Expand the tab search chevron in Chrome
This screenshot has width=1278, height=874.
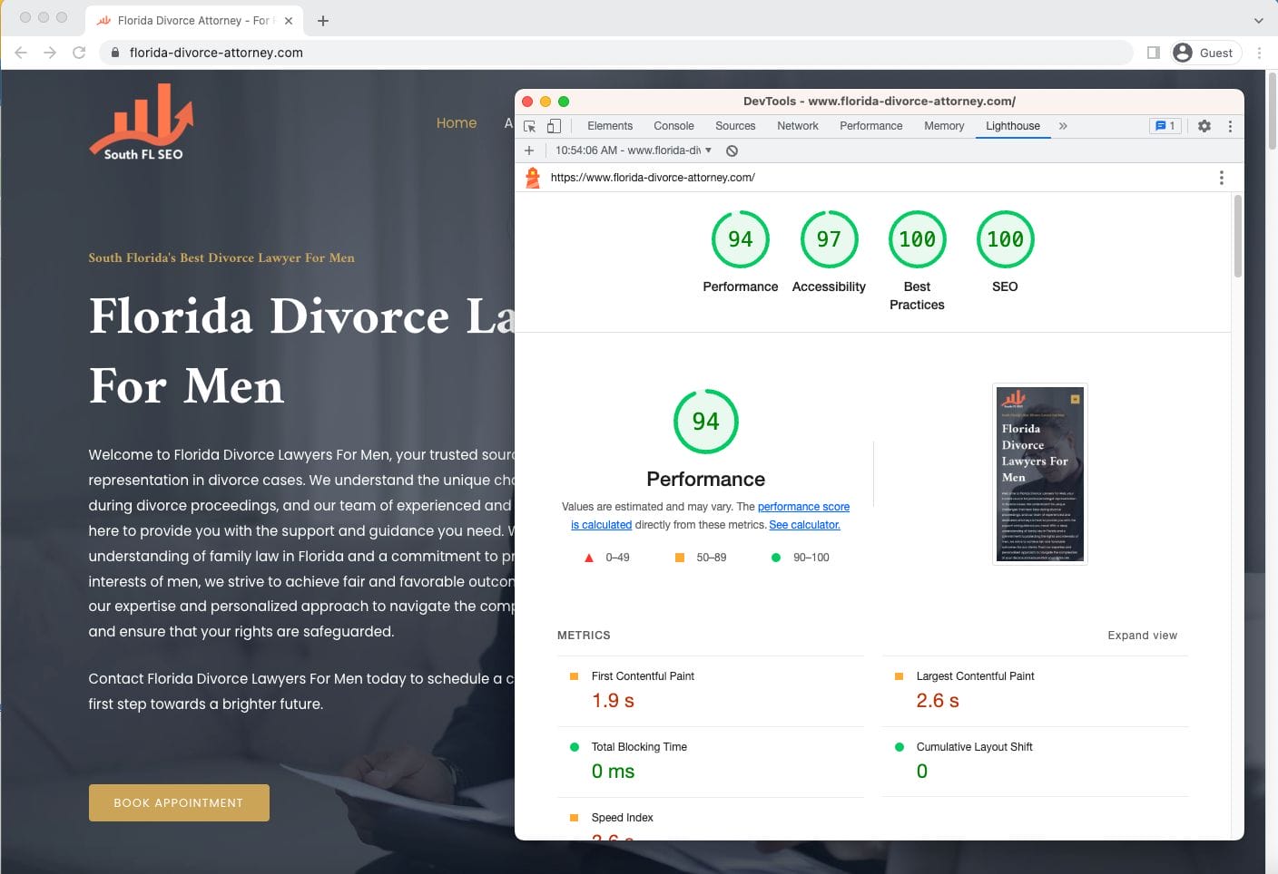[x=1258, y=20]
